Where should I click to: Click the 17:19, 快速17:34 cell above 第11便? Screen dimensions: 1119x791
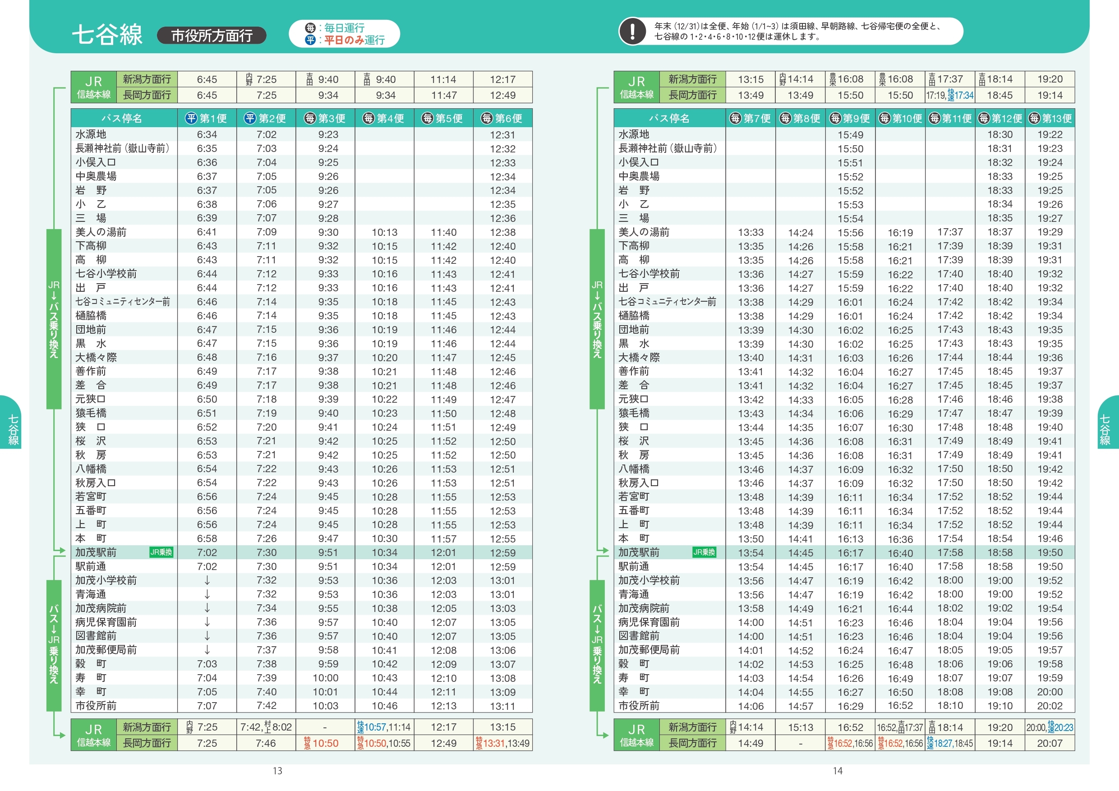(949, 95)
